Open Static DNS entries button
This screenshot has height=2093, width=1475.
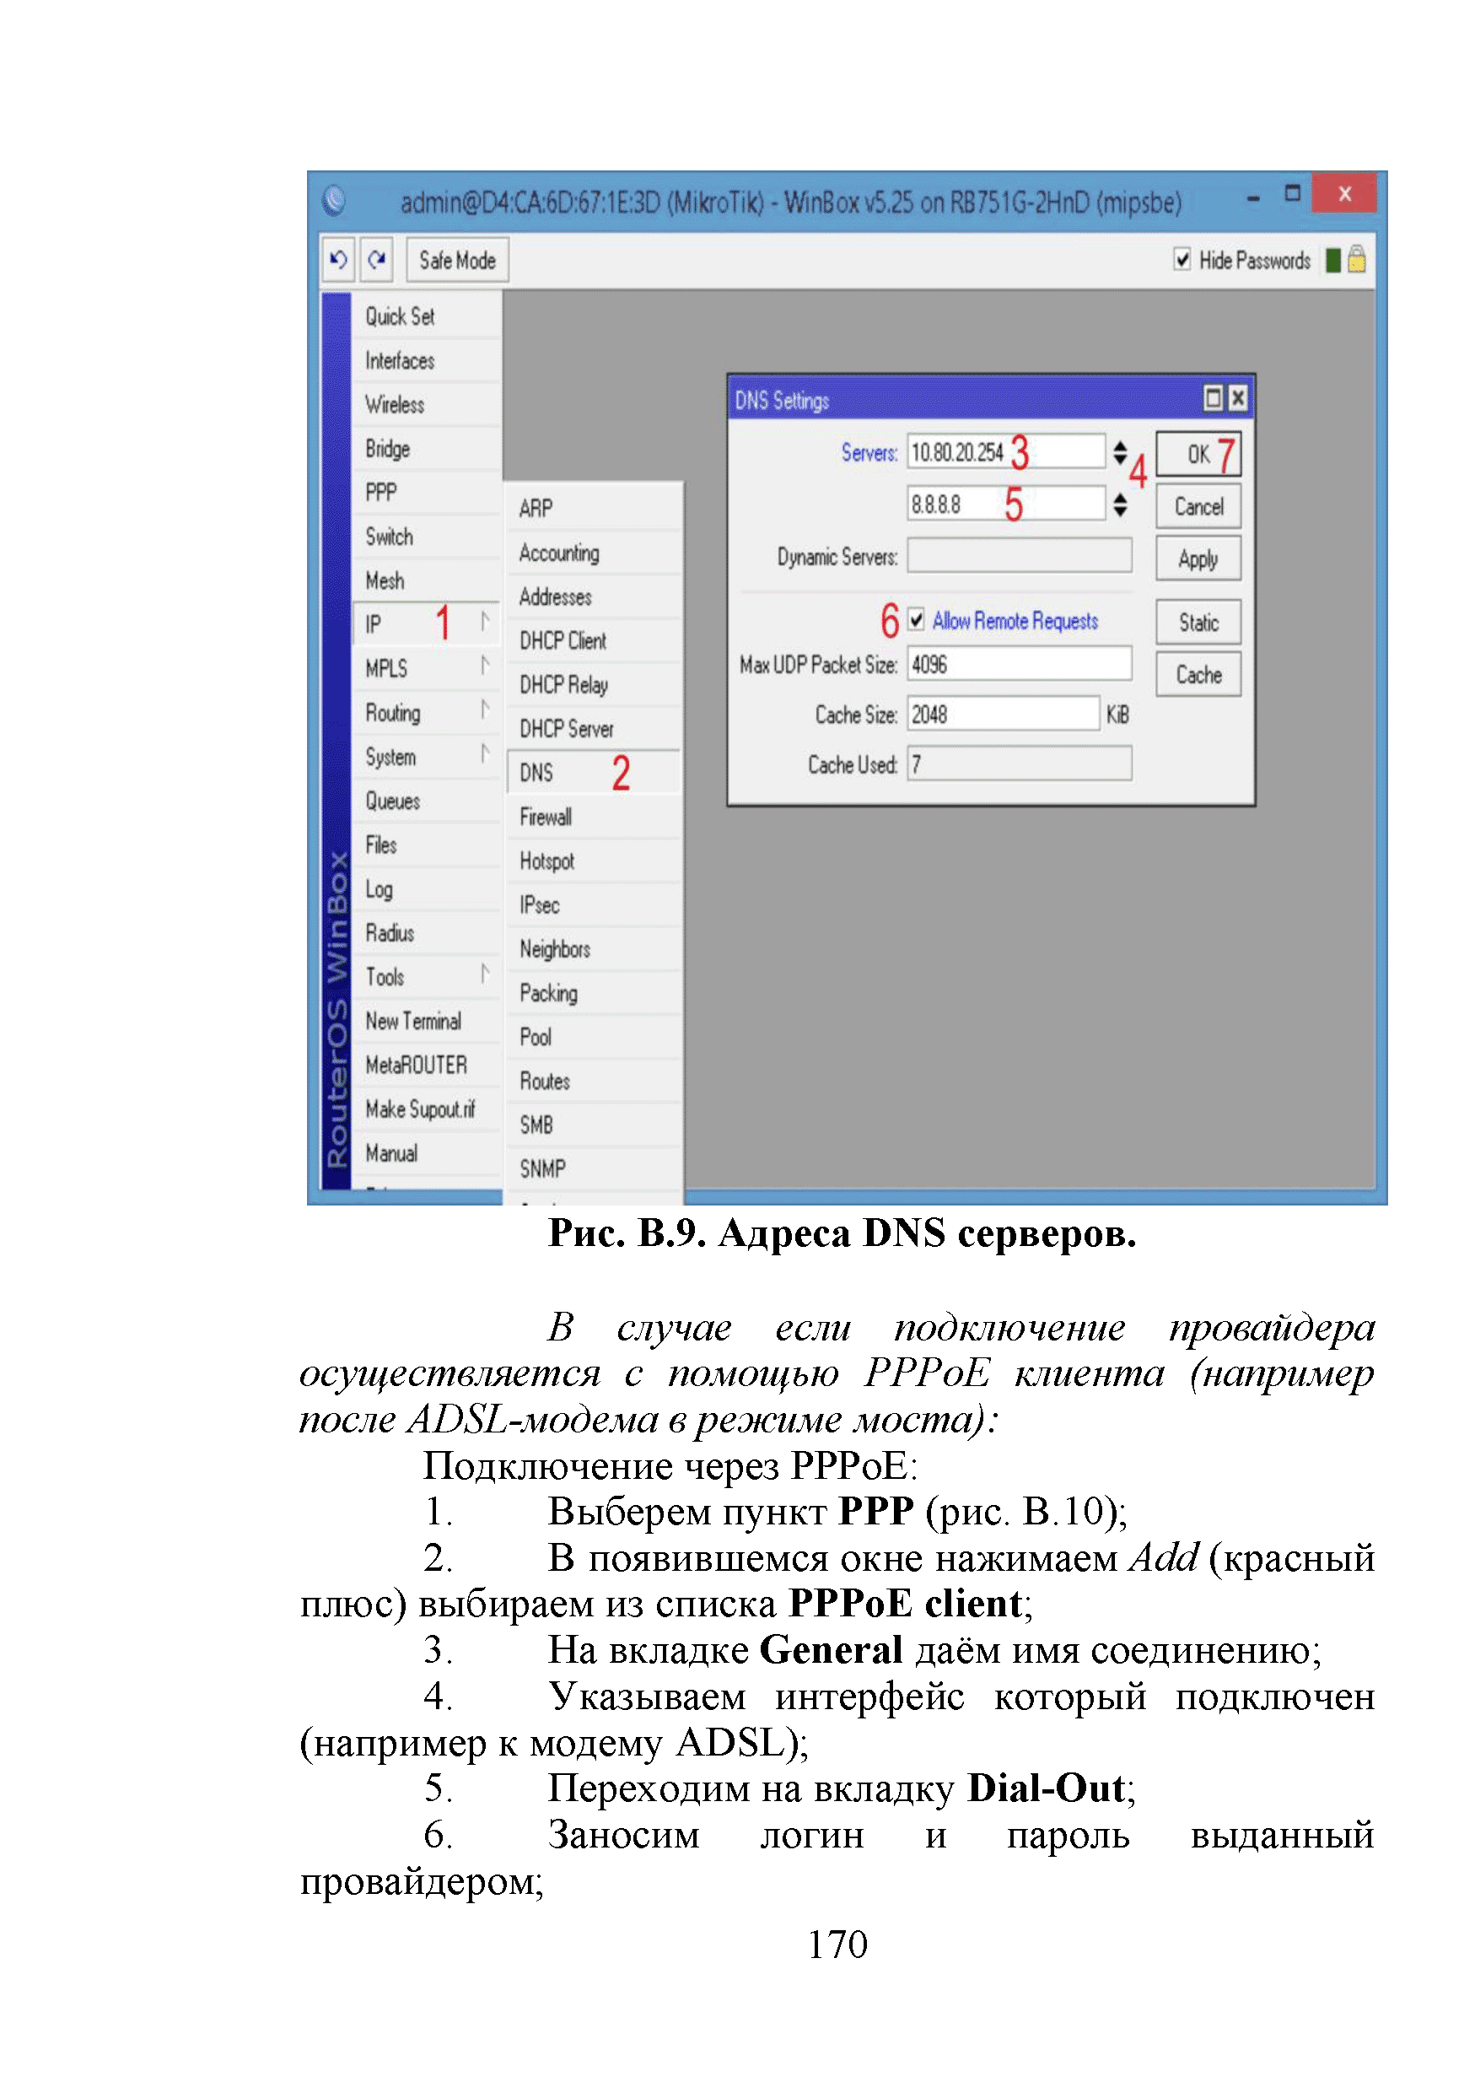coord(1198,623)
